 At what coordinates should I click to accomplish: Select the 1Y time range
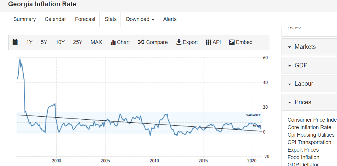coord(29,42)
